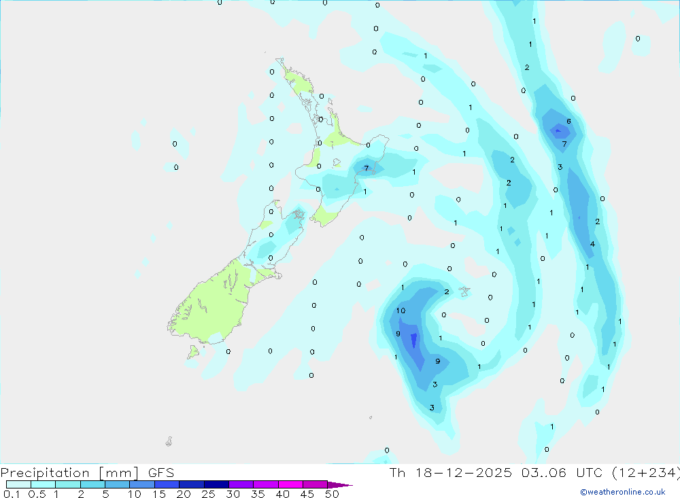Screen dimensions: 680x498
Task: Select legend swatch between 10 and 15
Action: click(x=142, y=484)
